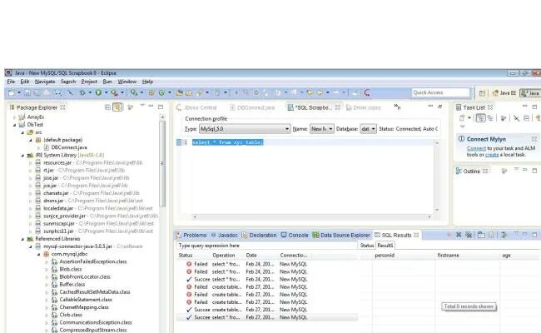Open the File menu

(x=11, y=82)
